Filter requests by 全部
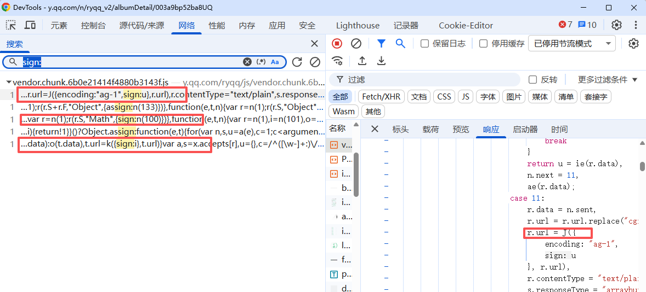646x292 pixels. (341, 97)
